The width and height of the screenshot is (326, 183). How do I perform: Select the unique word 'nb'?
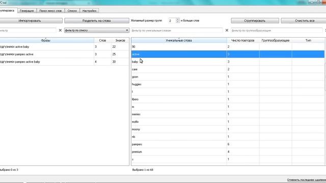[x=228, y=137]
